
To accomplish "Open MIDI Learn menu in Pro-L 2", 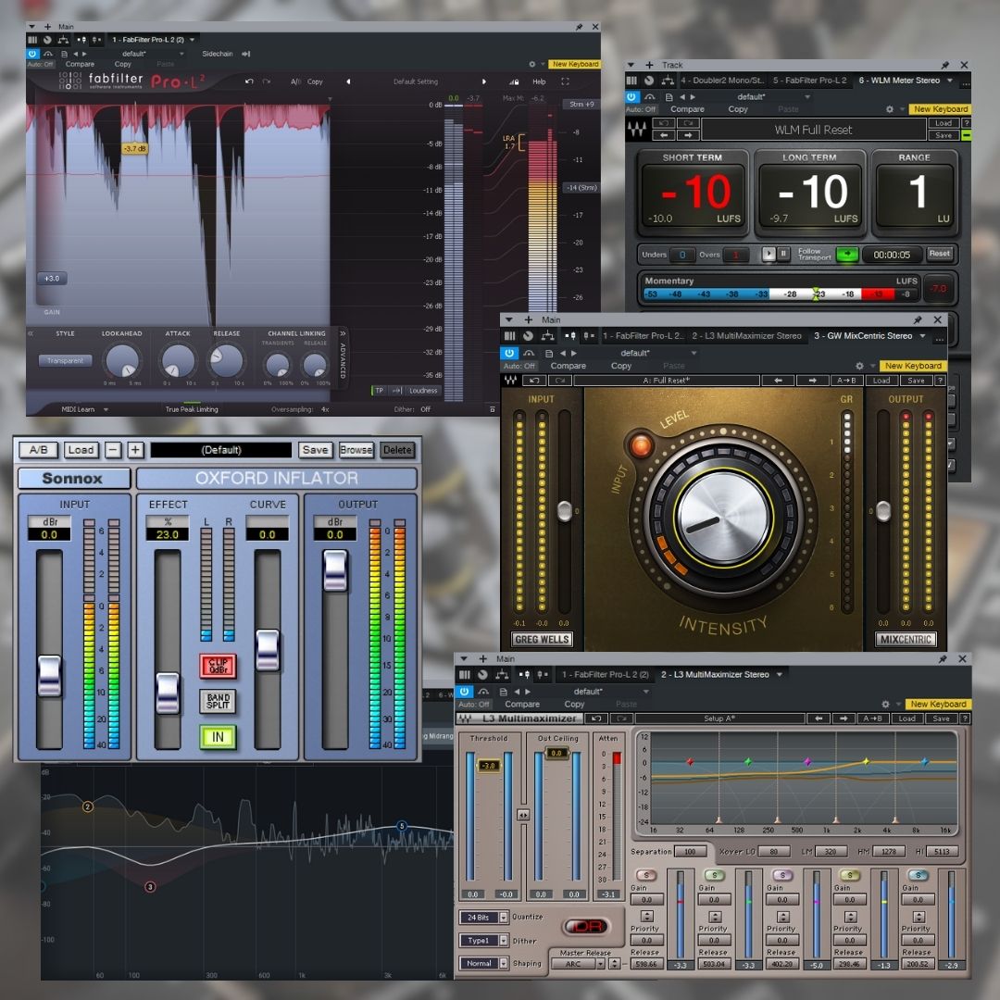I will pyautogui.click(x=84, y=409).
